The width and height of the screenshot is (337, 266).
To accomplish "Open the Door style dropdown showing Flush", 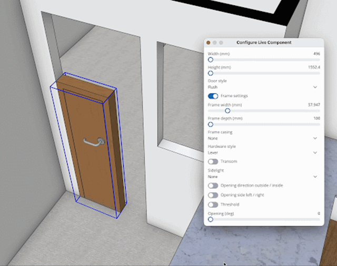I will coord(262,87).
